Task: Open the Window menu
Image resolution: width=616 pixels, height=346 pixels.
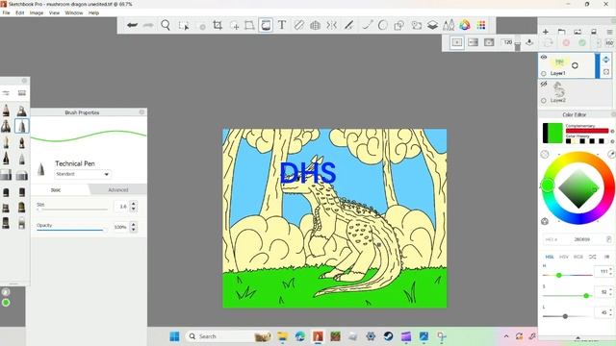Action: (x=74, y=12)
